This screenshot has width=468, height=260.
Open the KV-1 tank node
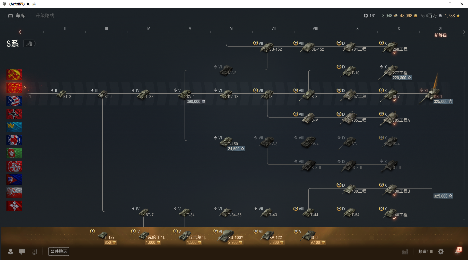(x=186, y=94)
